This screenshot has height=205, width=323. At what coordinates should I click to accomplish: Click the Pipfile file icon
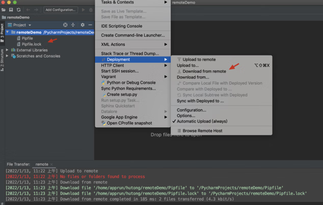pyautogui.click(x=19, y=38)
